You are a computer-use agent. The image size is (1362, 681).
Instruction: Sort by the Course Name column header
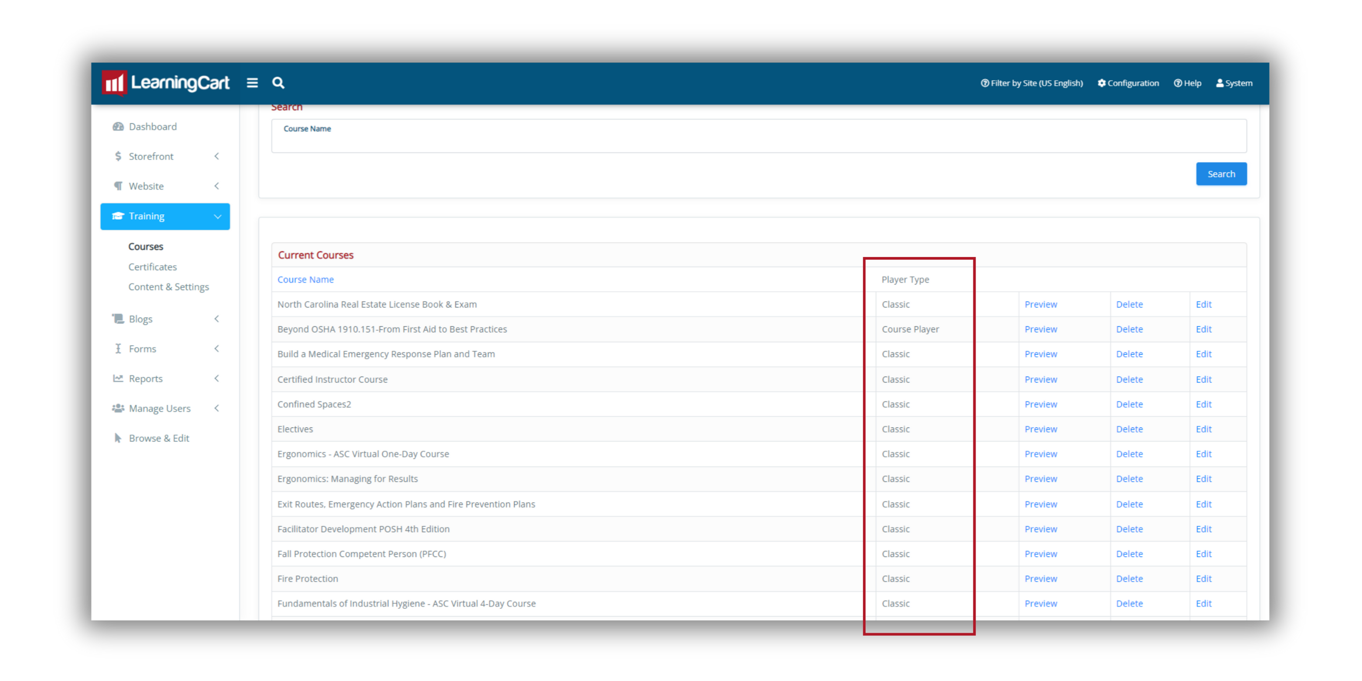point(306,279)
